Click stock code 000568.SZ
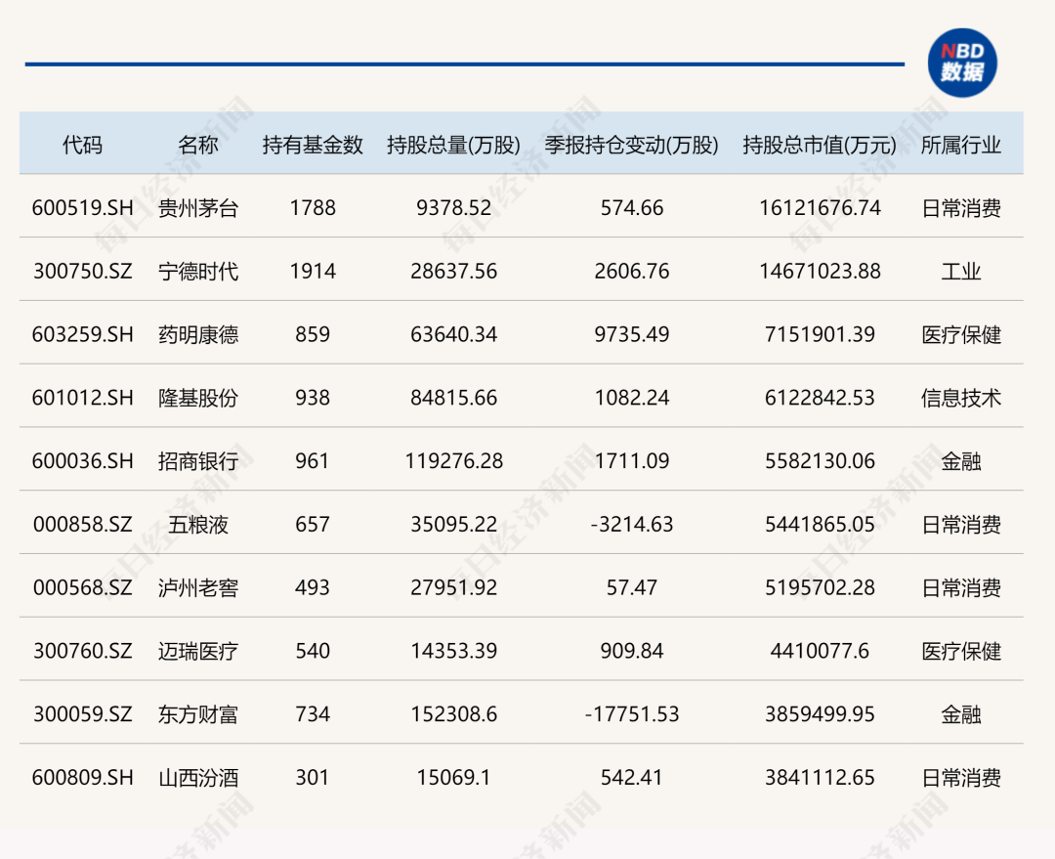The width and height of the screenshot is (1055, 859). tap(83, 587)
